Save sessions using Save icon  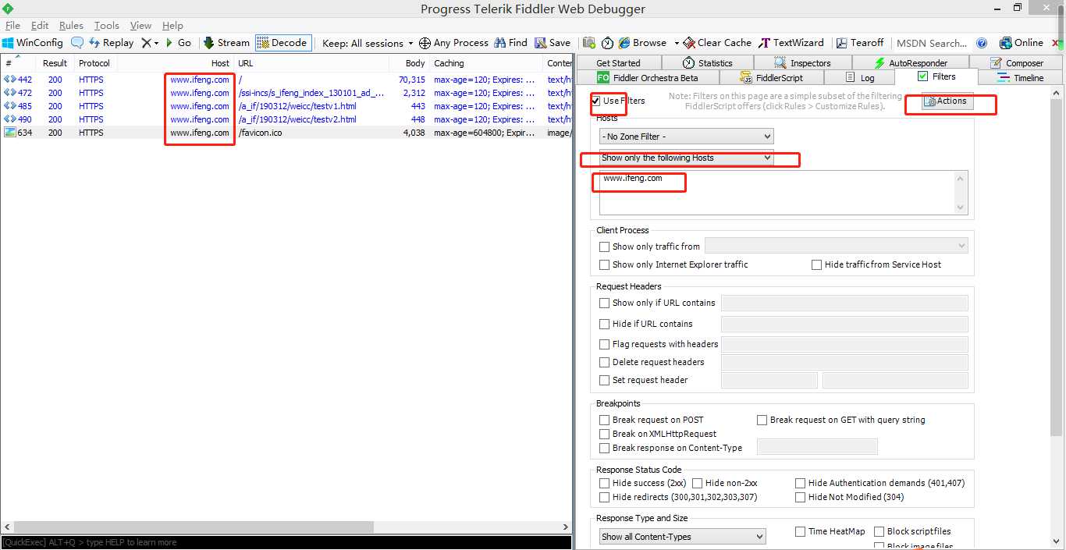pos(553,43)
